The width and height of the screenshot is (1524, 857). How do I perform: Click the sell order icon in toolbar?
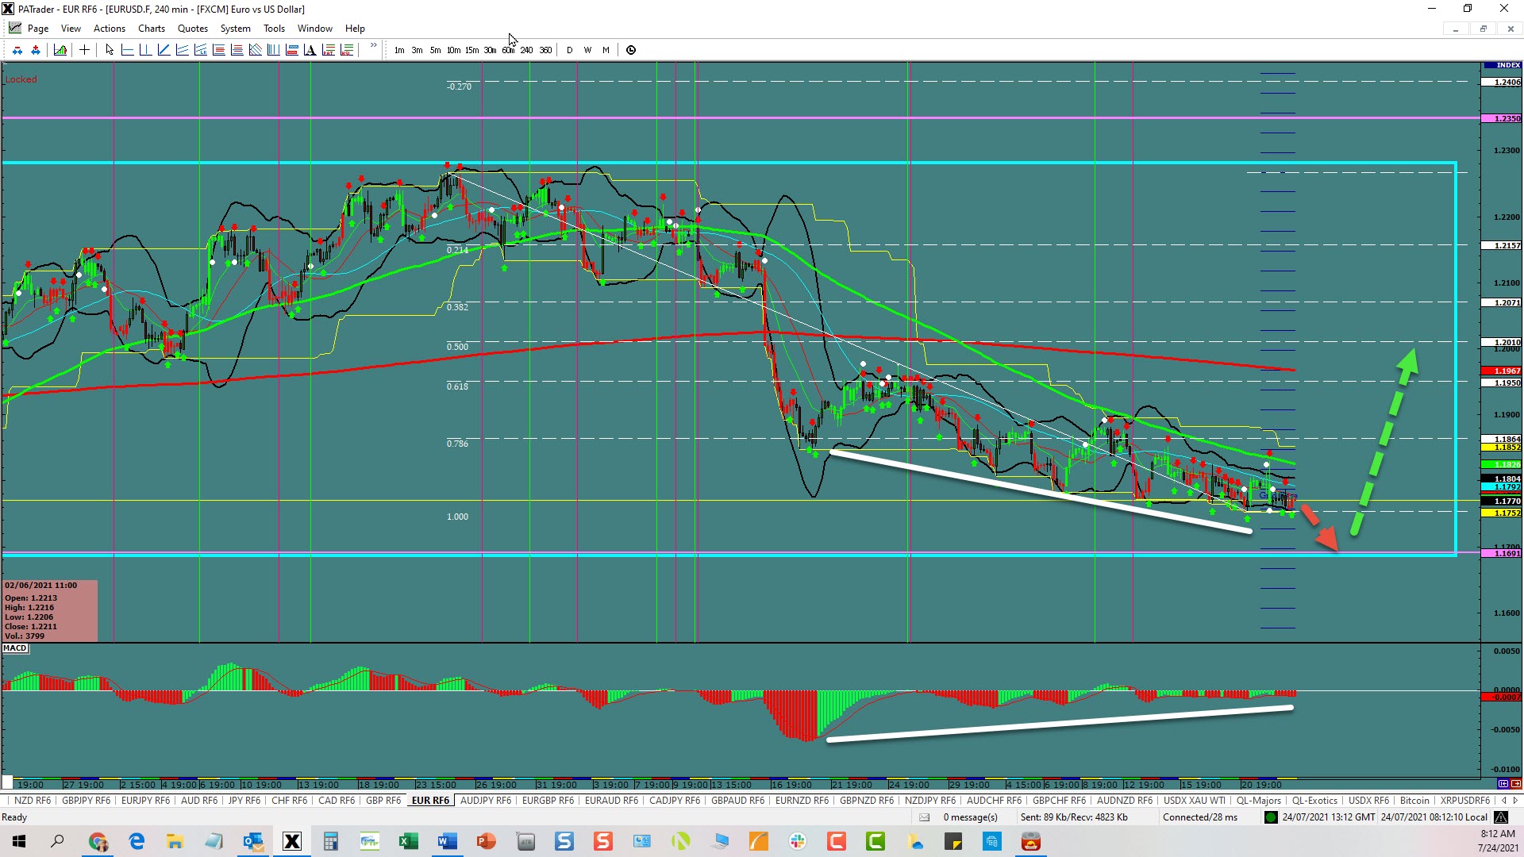point(17,50)
